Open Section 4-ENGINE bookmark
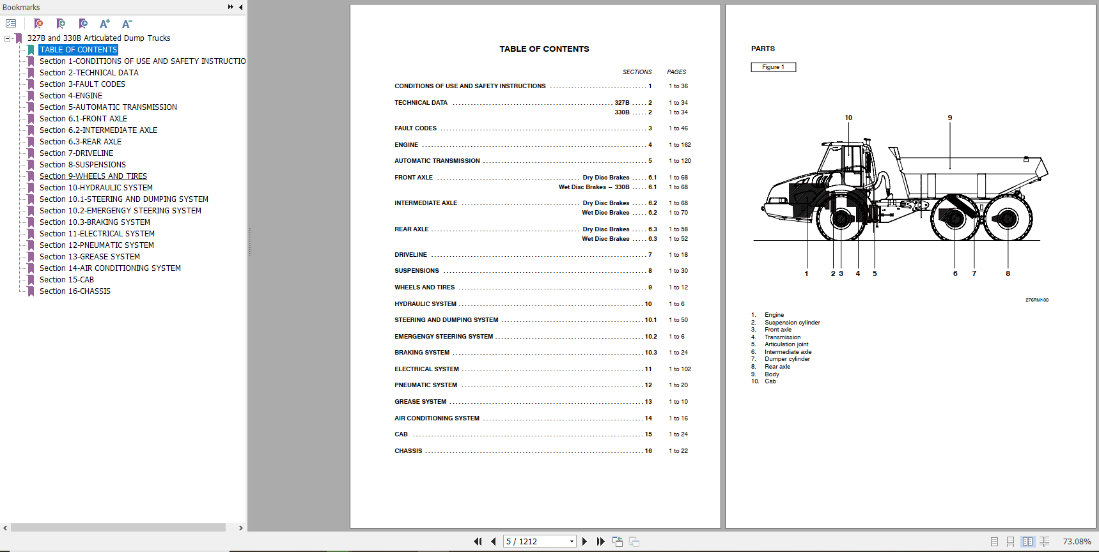The width and height of the screenshot is (1099, 552). [71, 96]
